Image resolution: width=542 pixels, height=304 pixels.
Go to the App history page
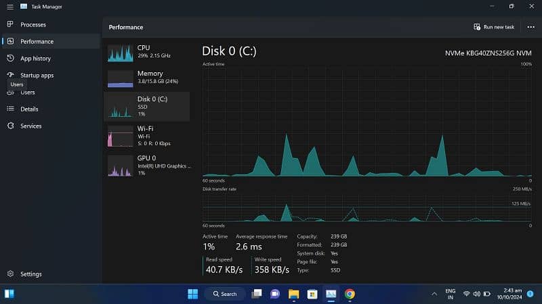35,59
